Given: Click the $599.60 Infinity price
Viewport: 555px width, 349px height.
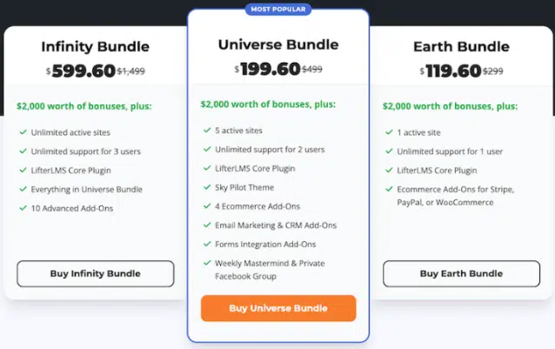Looking at the screenshot, I should tap(83, 71).
